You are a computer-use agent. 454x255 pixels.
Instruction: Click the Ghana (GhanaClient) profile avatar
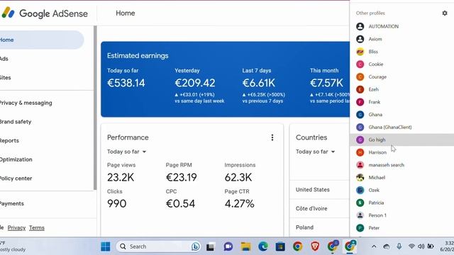(360, 127)
